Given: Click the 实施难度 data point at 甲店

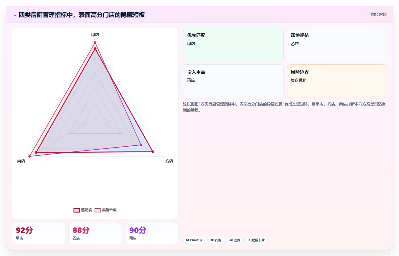Looking at the screenshot, I should point(95,42).
